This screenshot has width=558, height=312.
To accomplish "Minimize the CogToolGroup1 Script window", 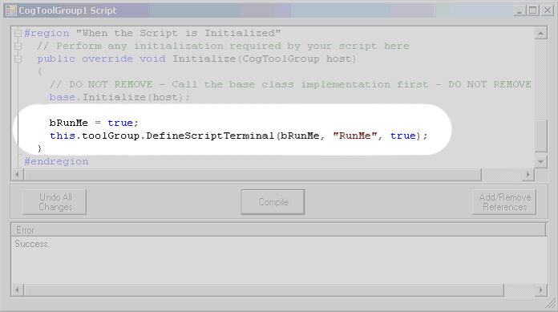I will click(520, 10).
